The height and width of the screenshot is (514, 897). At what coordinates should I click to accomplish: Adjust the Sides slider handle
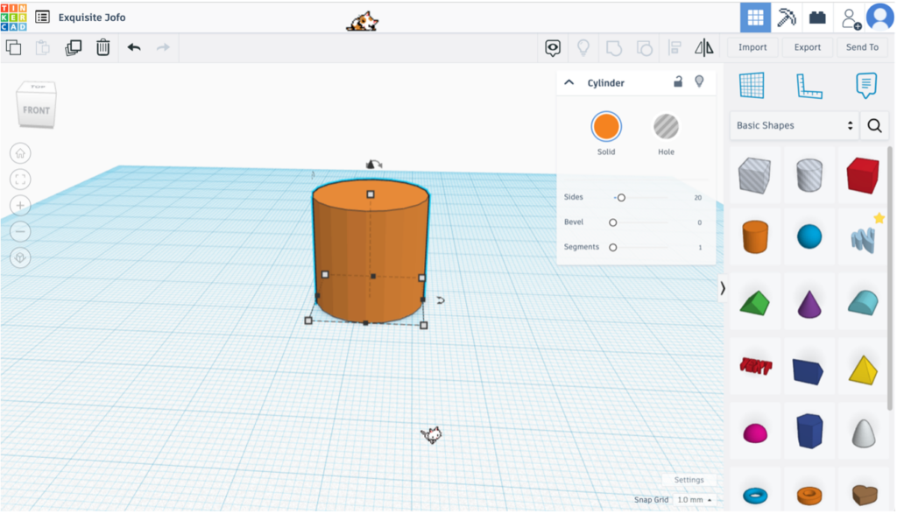[x=621, y=198]
